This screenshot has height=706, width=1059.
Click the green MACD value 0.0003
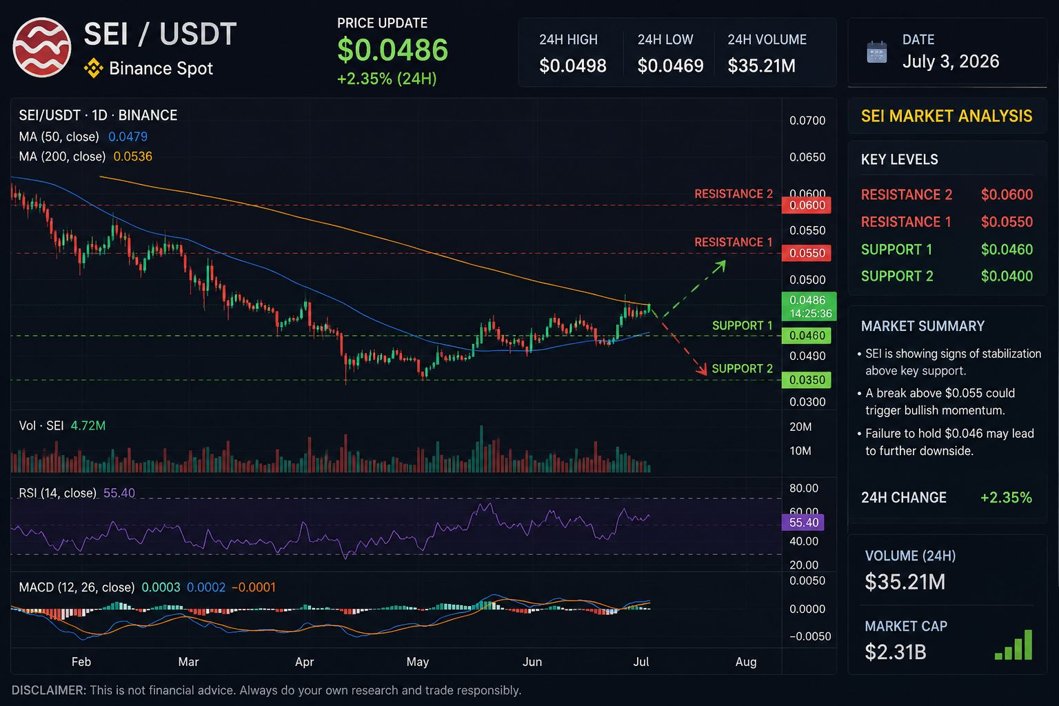click(161, 587)
